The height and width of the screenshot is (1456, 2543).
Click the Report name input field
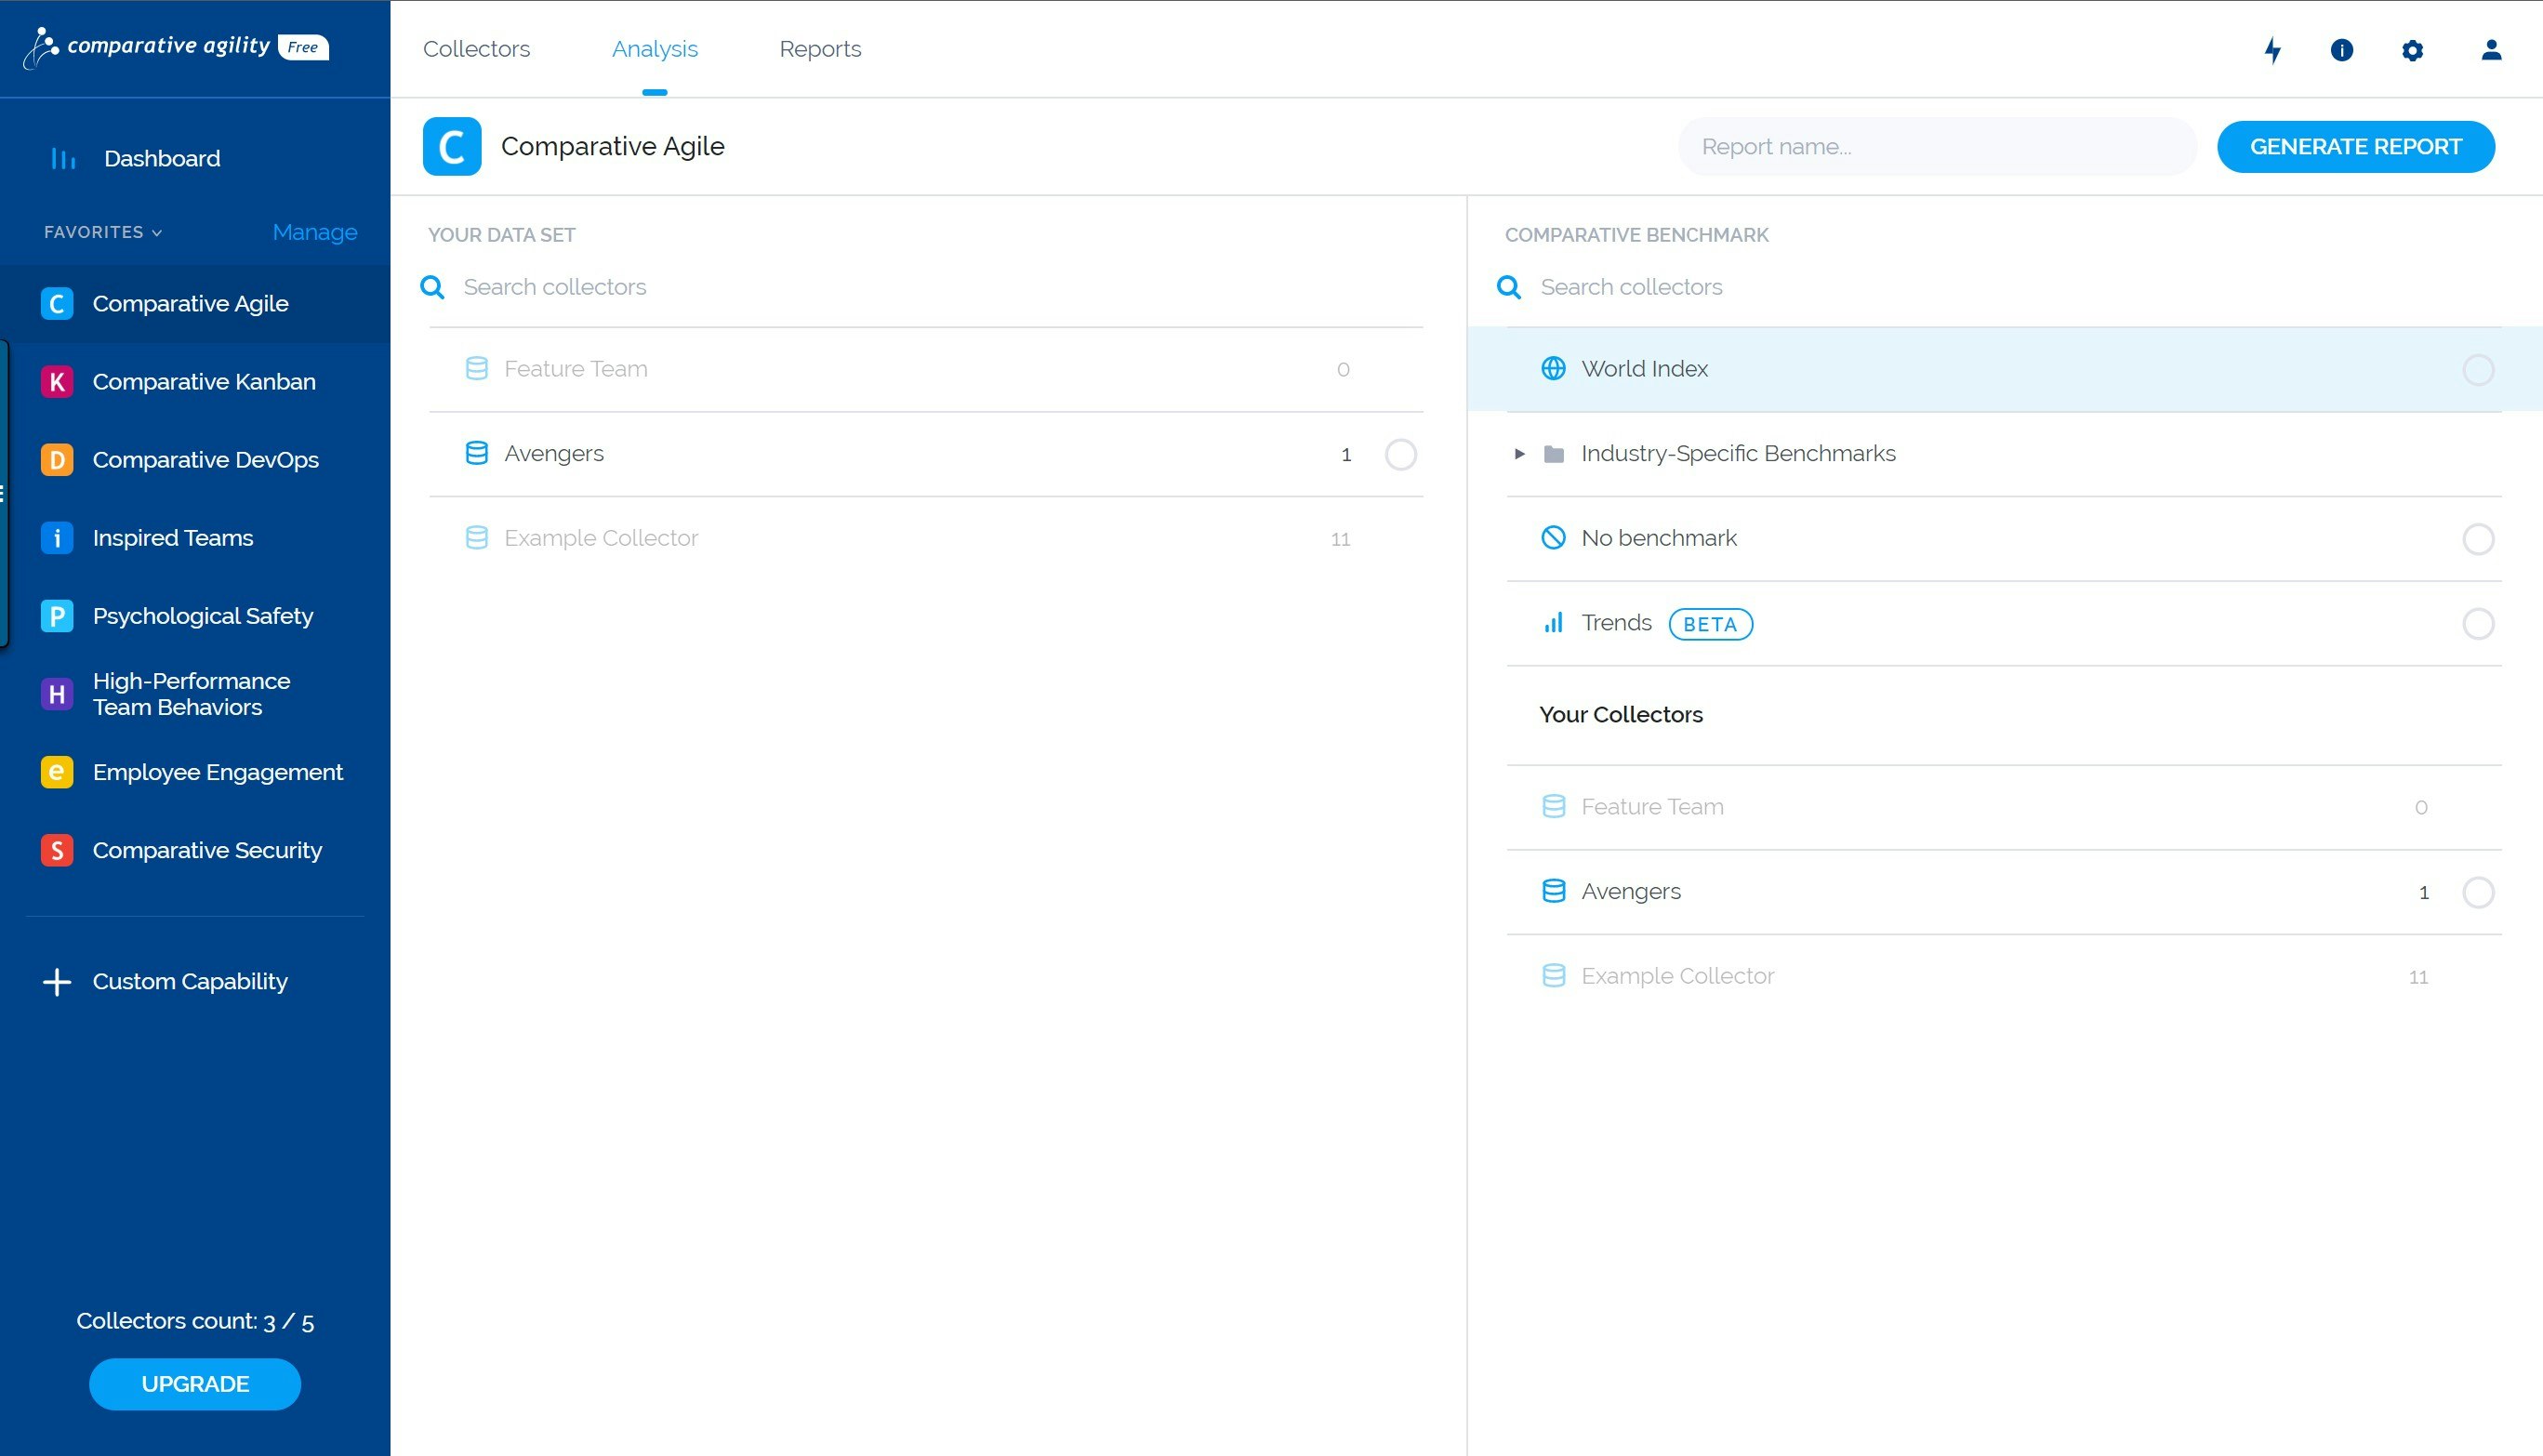pyautogui.click(x=1935, y=147)
